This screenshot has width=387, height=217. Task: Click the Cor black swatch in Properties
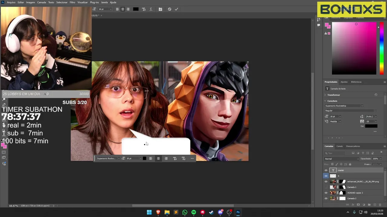(371, 126)
